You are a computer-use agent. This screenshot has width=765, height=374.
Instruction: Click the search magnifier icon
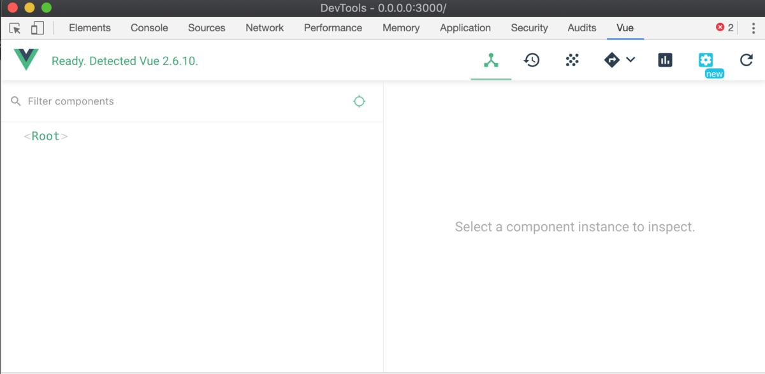tap(16, 101)
